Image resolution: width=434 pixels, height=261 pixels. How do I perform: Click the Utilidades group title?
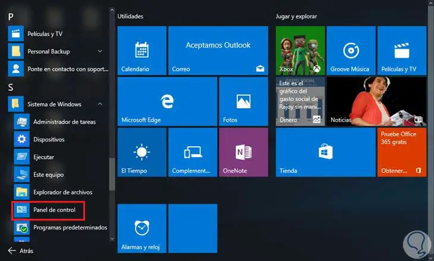(x=130, y=16)
